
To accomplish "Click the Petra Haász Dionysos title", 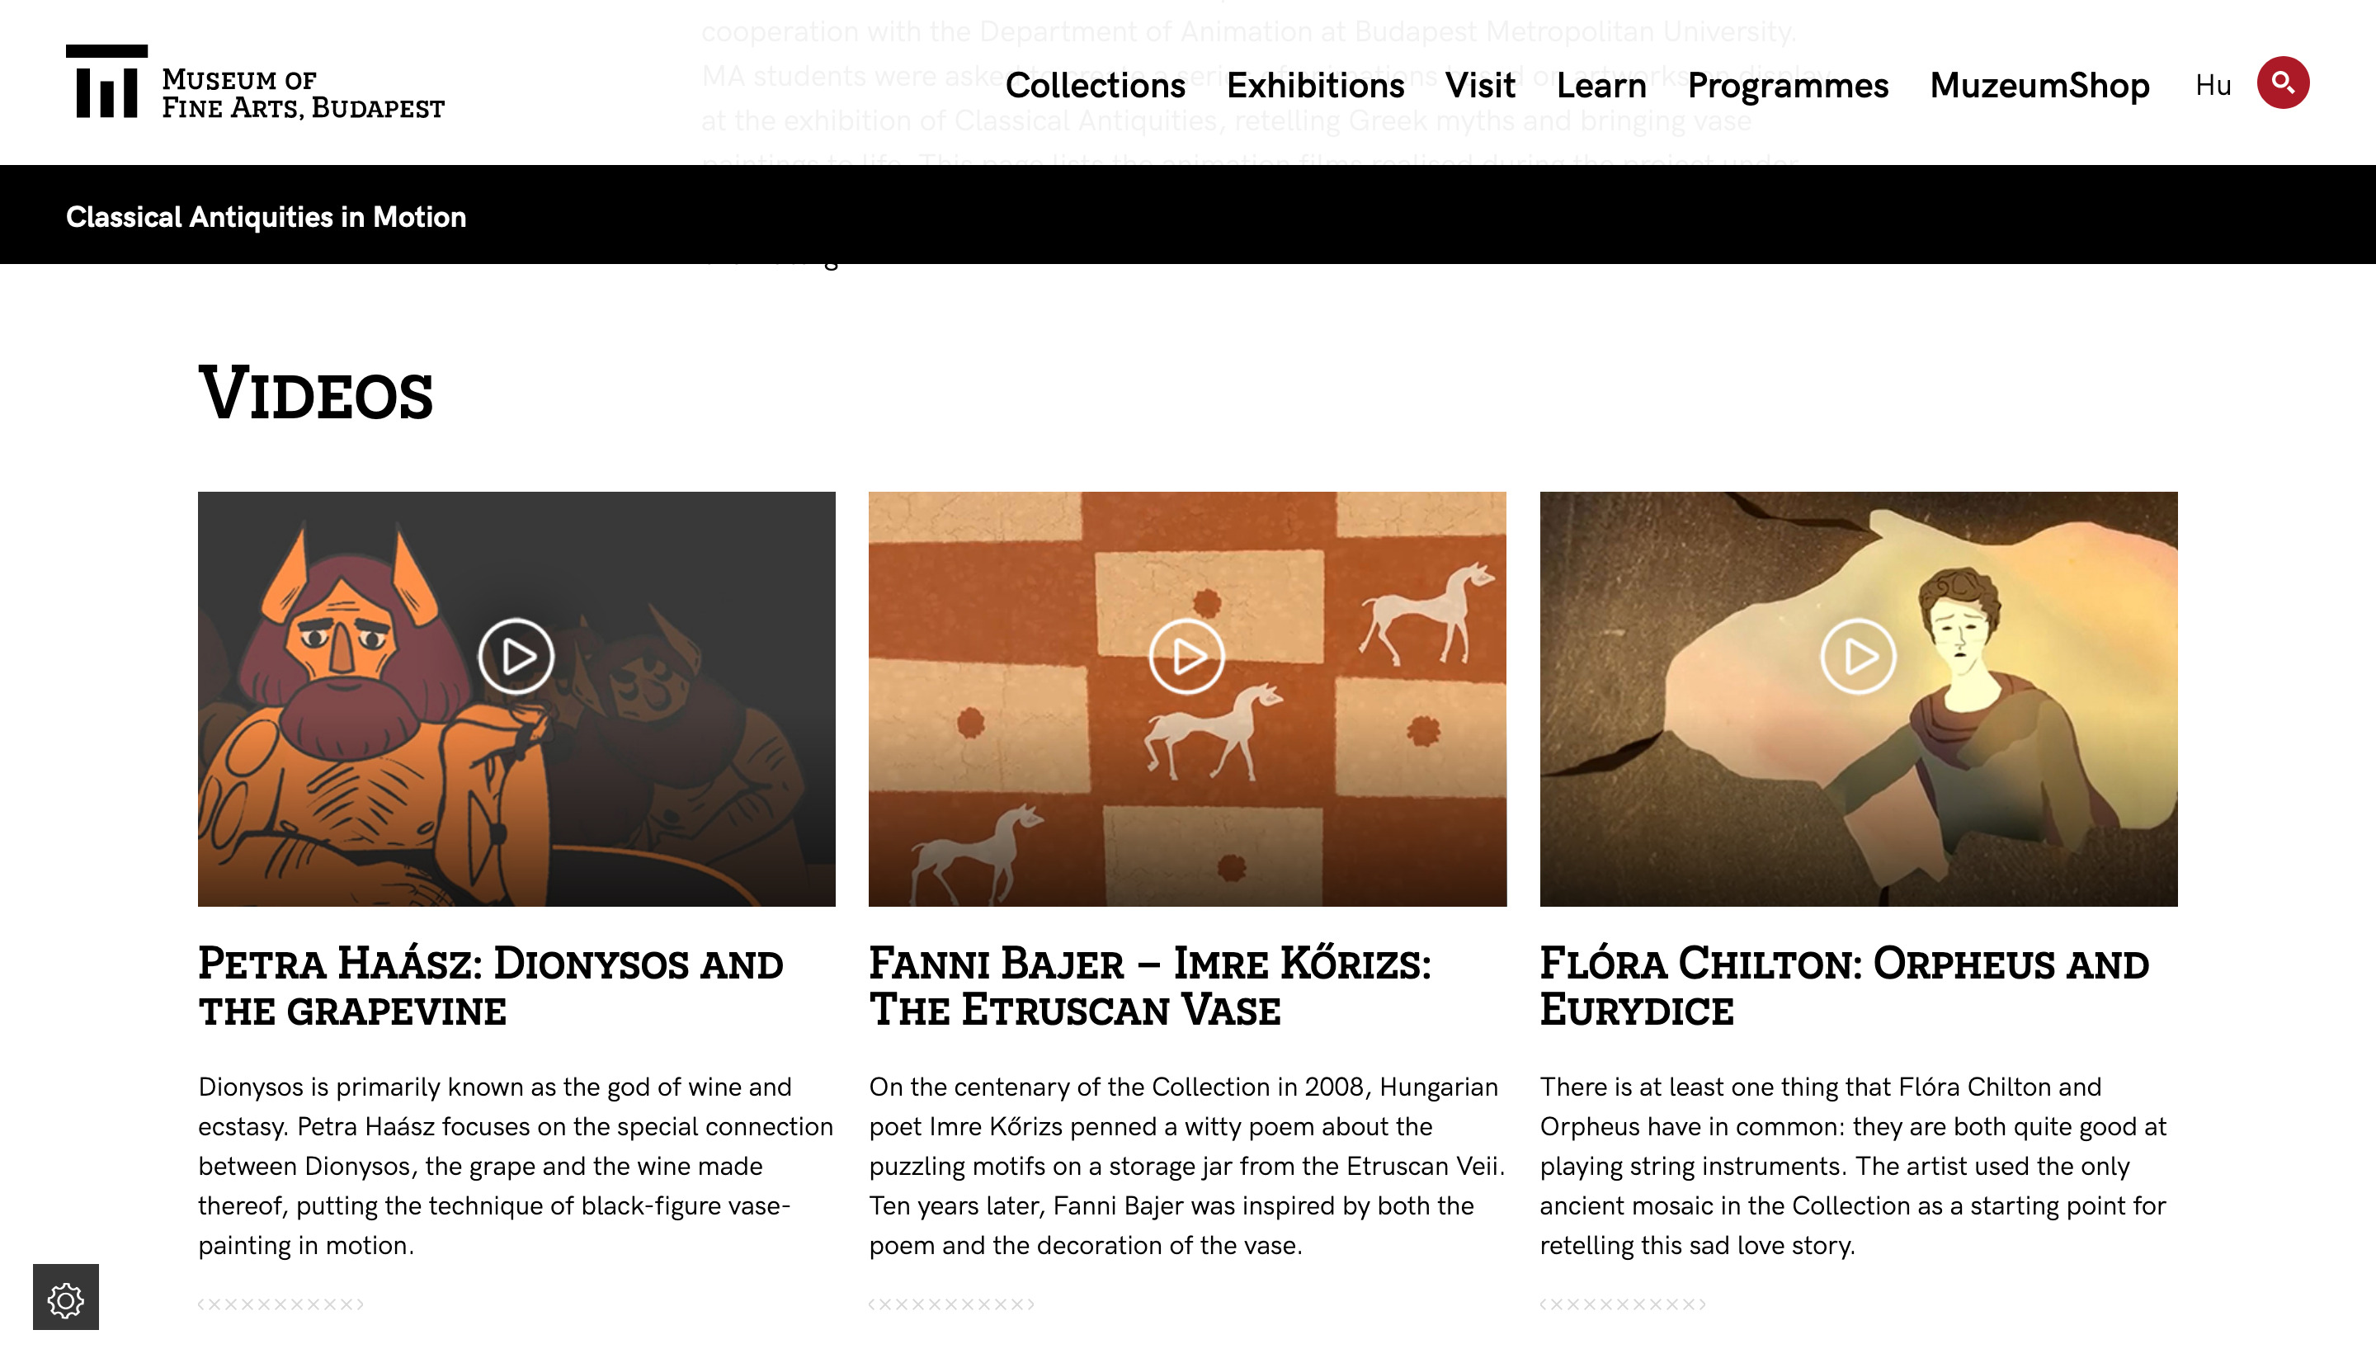I will [490, 987].
